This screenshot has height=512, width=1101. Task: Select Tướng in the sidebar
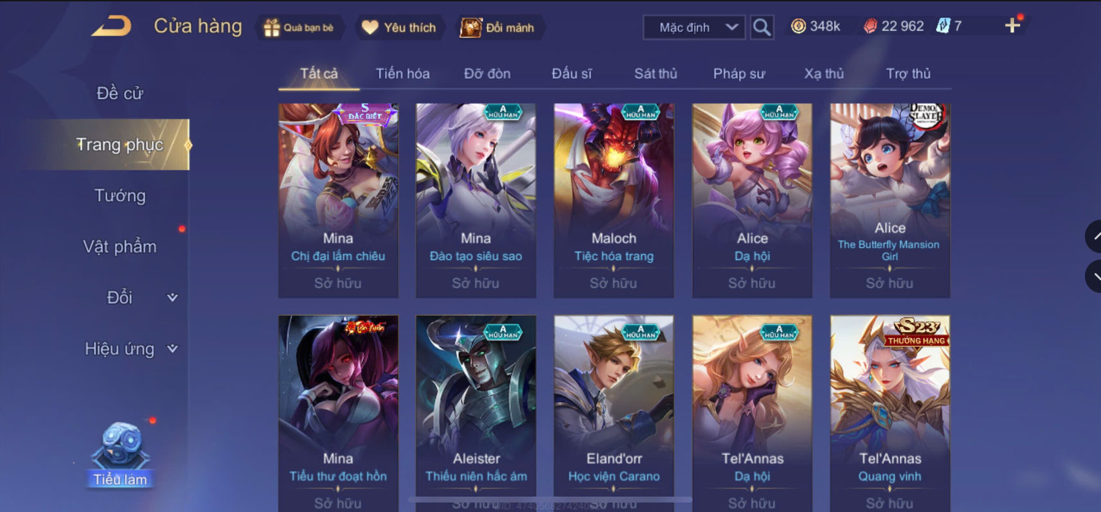click(x=120, y=195)
